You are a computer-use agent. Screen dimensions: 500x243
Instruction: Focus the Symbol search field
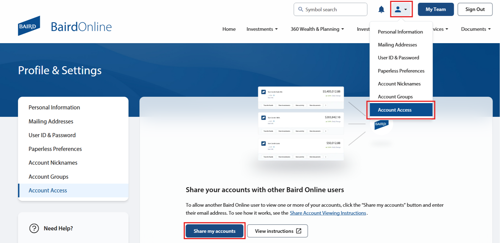point(330,9)
